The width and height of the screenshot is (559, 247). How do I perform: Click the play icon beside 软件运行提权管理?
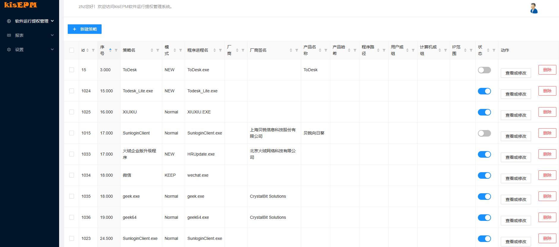(9, 21)
